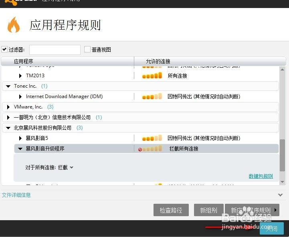Expand the 暴风影音5 entry
Viewport: 289px width, 237px height.
[20, 138]
